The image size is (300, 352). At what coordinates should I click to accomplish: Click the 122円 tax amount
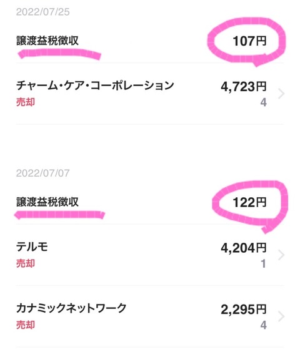coord(249,202)
